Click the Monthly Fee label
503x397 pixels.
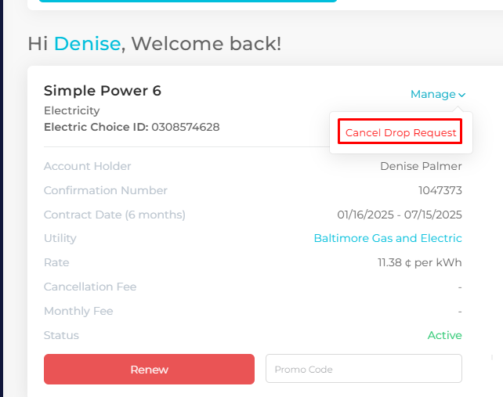(78, 311)
